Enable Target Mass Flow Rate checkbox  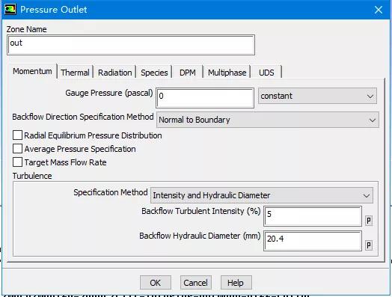17,162
